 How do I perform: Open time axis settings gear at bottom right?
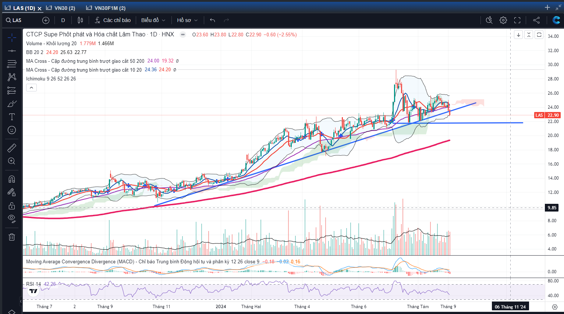point(555,307)
